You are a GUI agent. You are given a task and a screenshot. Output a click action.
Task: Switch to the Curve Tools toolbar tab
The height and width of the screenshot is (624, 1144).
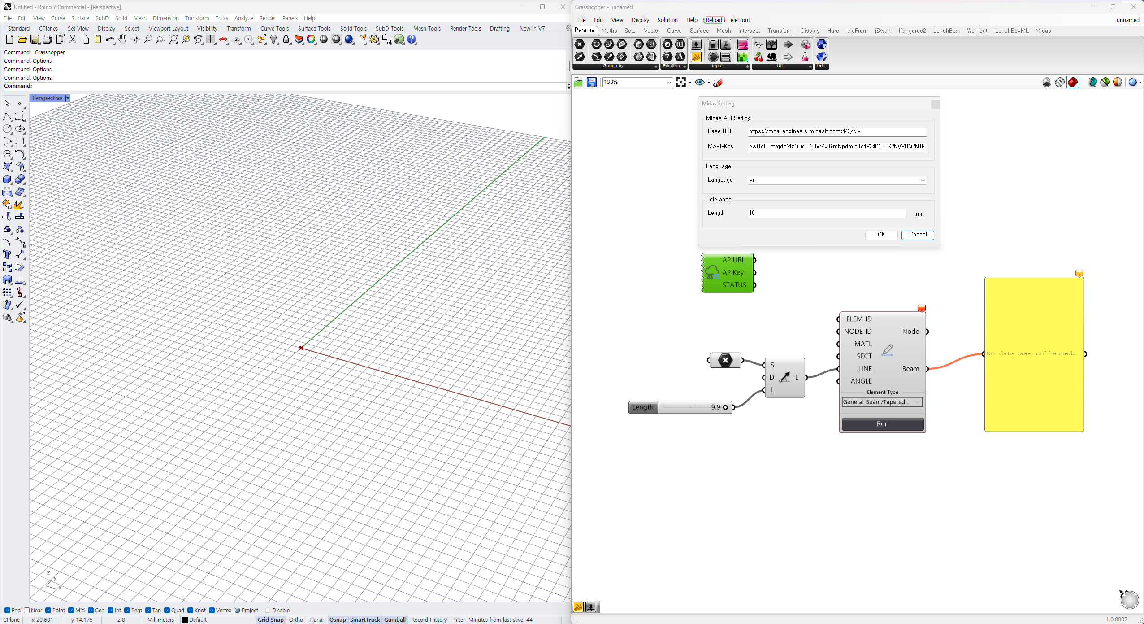tap(274, 28)
